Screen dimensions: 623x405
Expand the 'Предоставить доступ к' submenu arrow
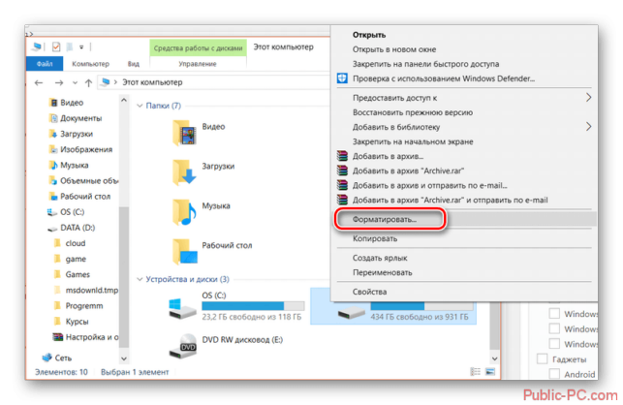click(588, 98)
